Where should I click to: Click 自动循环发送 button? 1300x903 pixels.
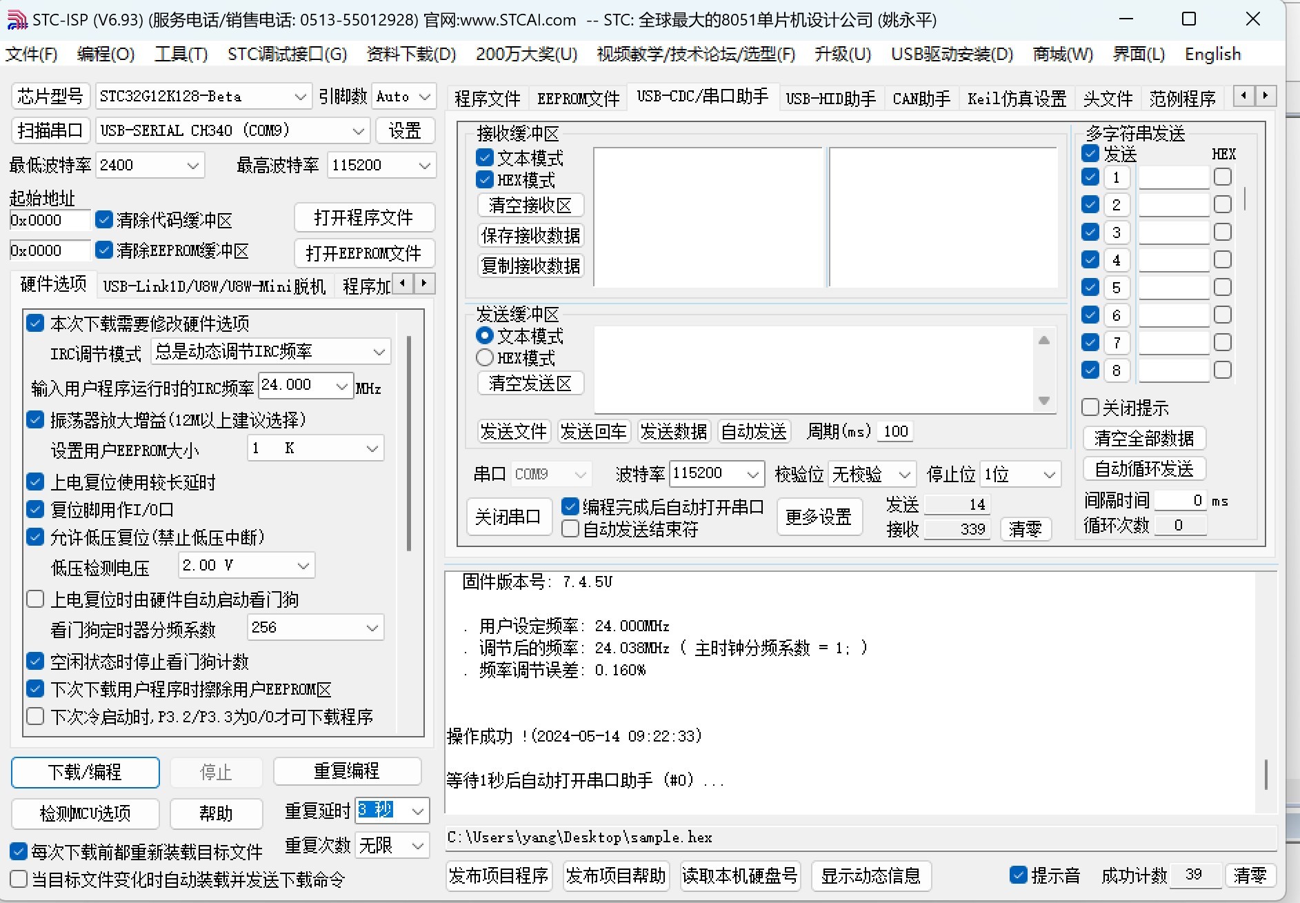[1144, 469]
